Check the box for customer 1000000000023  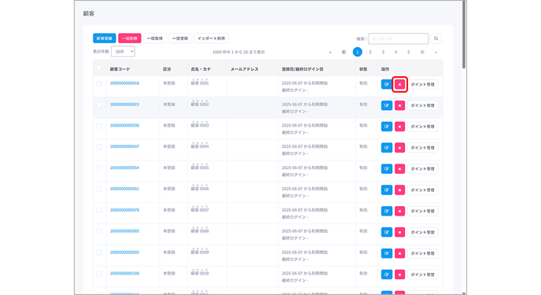coord(99,105)
